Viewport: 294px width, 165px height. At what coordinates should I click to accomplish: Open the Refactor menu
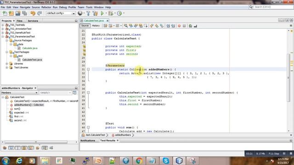[46, 7]
